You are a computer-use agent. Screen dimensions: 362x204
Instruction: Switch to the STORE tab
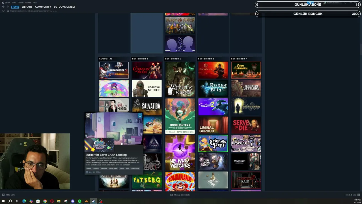[15, 7]
